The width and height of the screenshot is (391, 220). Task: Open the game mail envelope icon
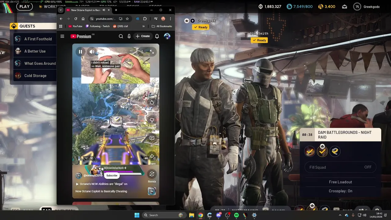coord(345,6)
